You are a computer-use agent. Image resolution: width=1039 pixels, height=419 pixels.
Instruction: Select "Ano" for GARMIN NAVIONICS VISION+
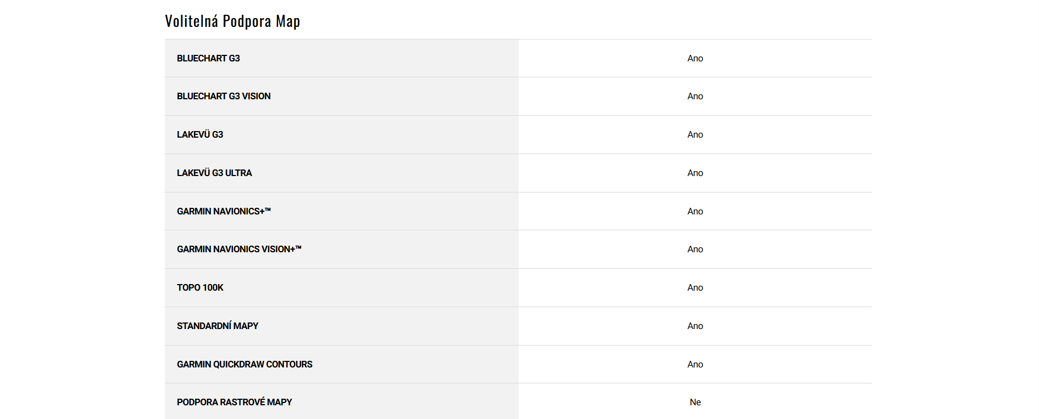[x=695, y=249]
